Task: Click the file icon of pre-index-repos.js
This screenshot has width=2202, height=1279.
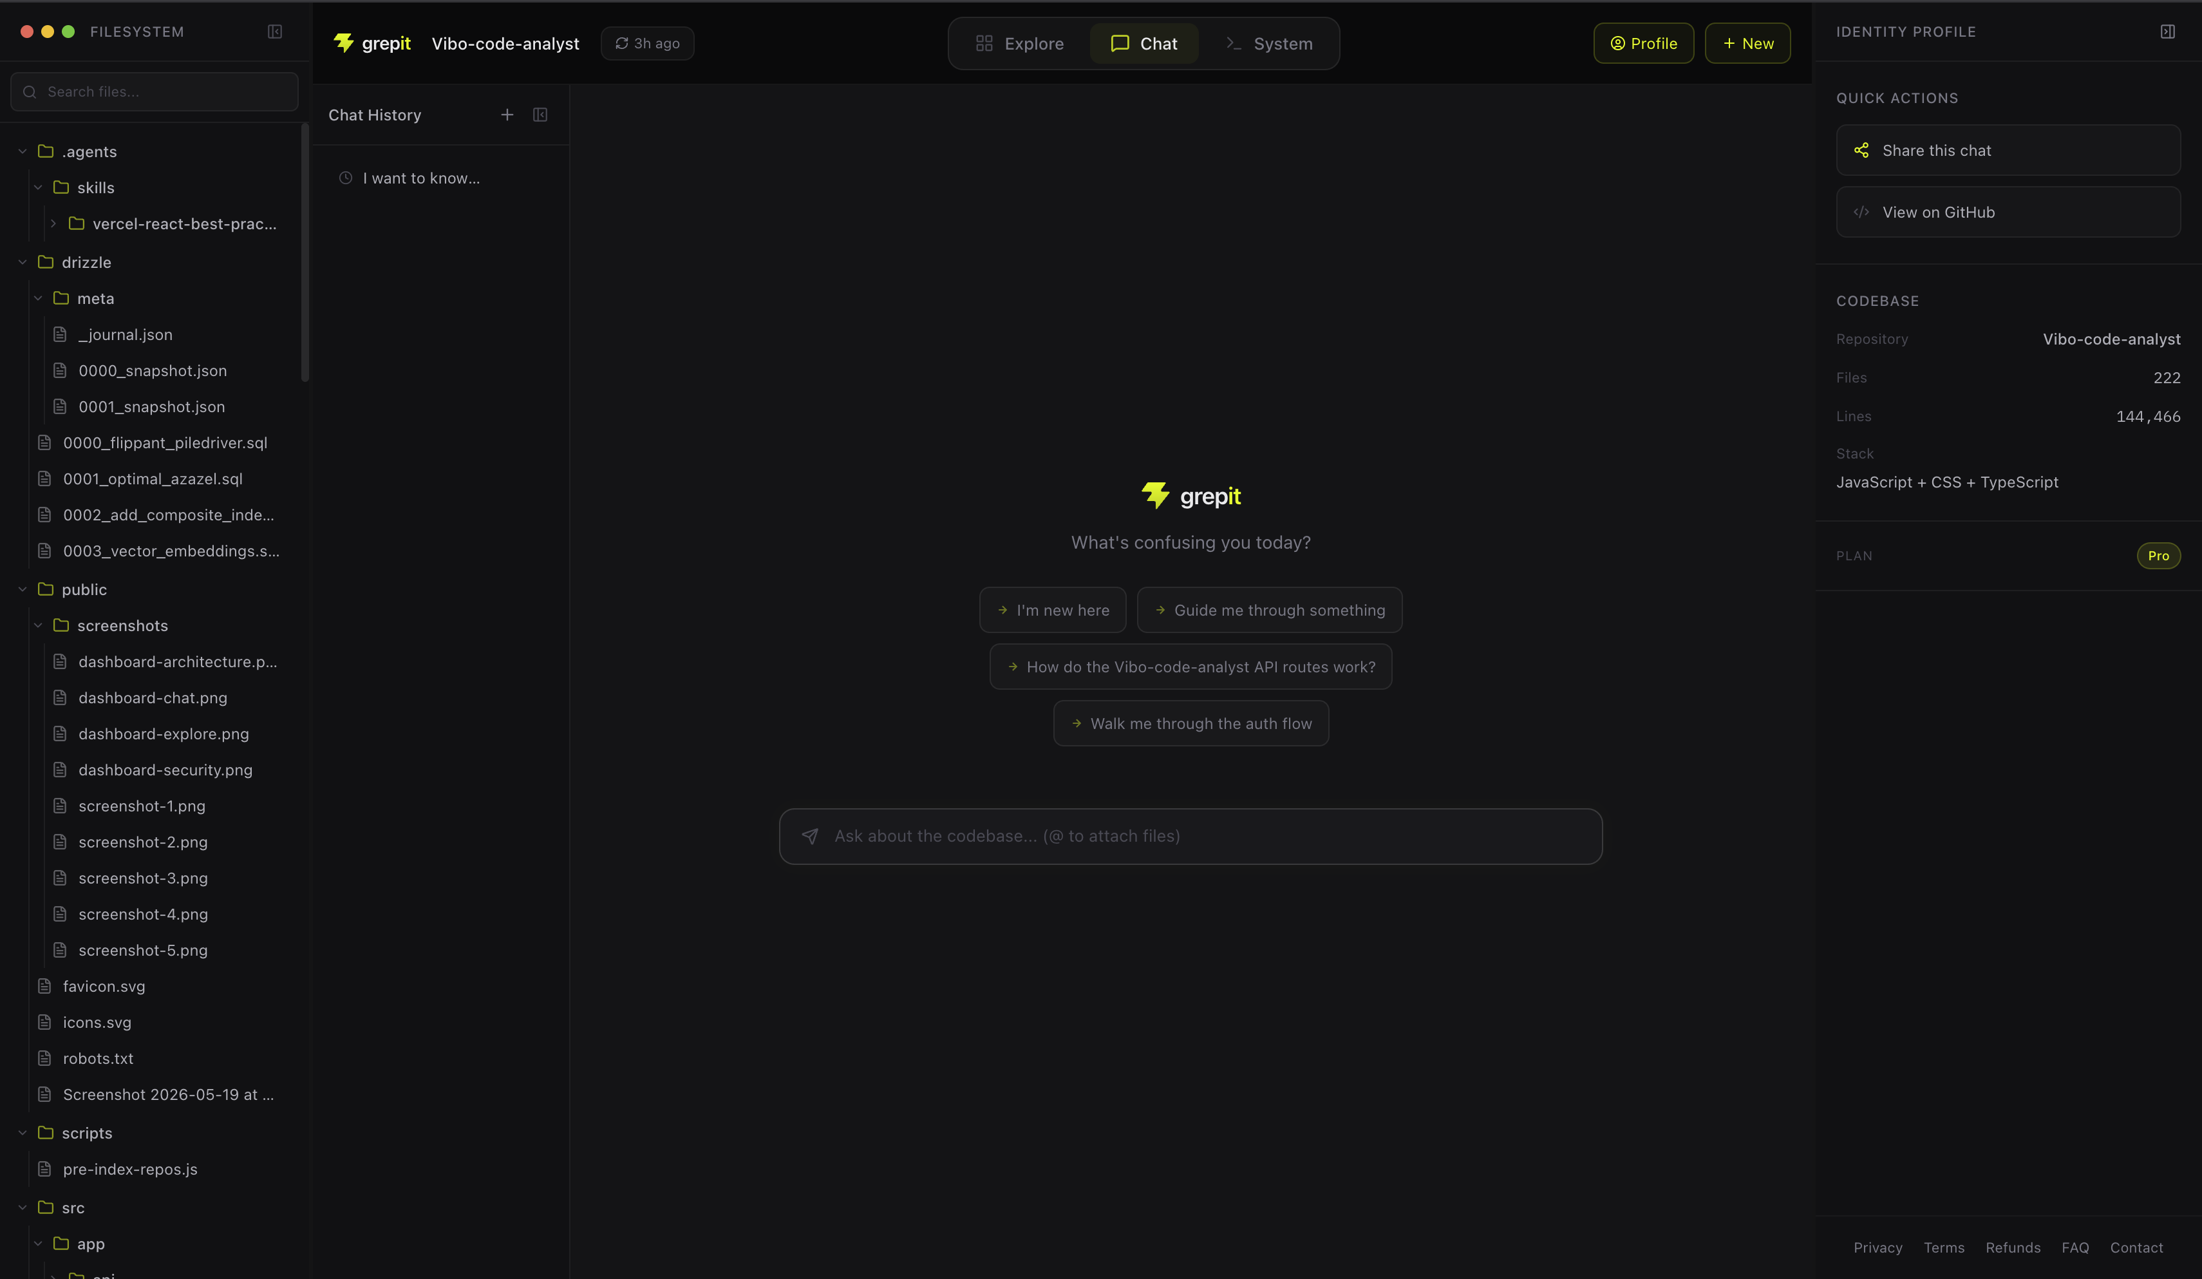Action: tap(44, 1170)
